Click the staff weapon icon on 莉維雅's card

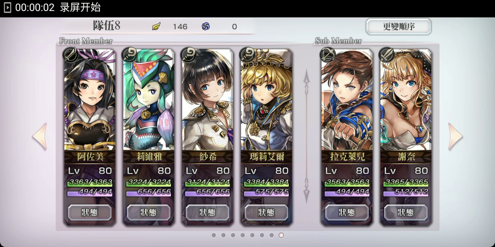129,54
